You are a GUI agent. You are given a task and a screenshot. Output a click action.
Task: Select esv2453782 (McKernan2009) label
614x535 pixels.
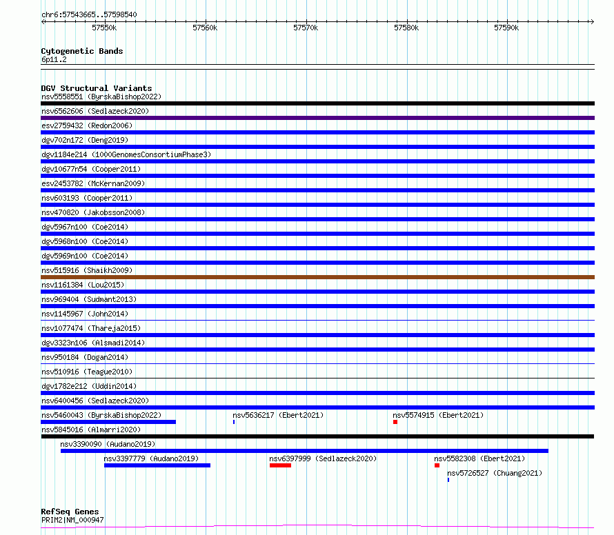pos(93,183)
